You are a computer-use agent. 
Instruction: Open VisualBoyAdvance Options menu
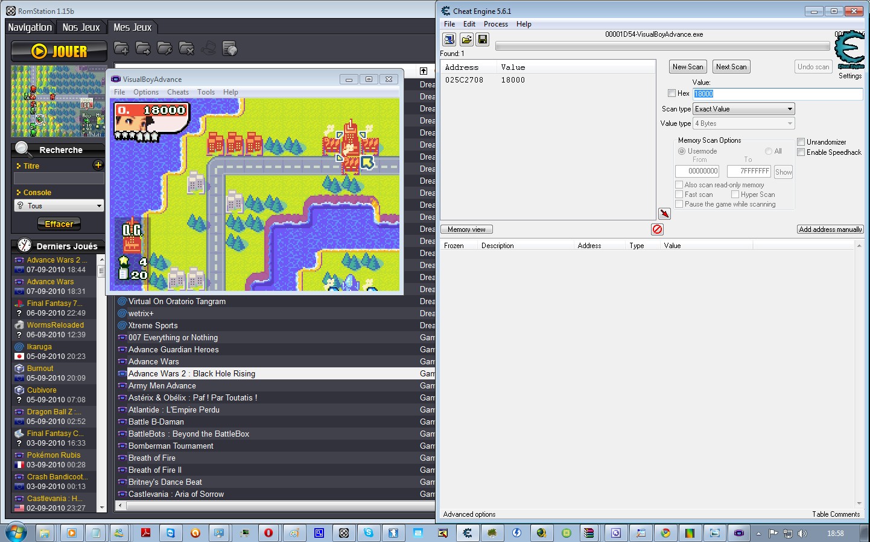pyautogui.click(x=146, y=92)
